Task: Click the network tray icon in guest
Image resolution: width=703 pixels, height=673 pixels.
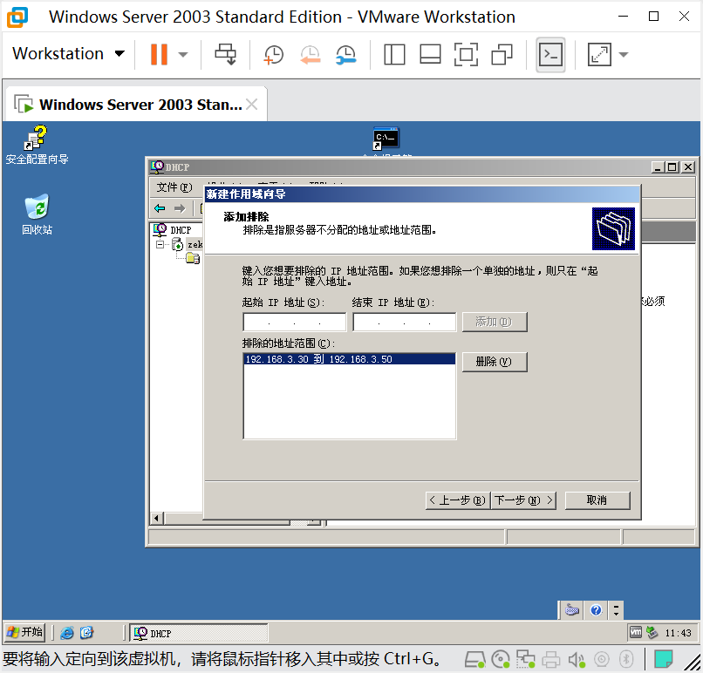Action: [x=652, y=632]
